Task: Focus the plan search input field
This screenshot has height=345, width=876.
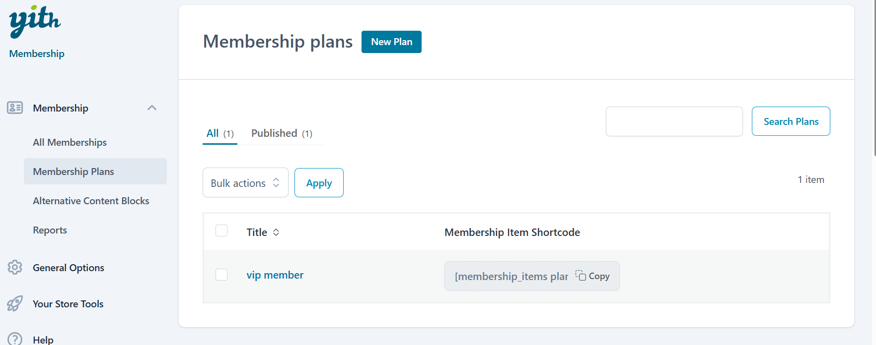Action: [674, 121]
